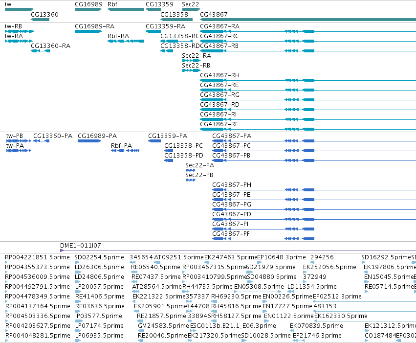Select protein CG13358-PD
This screenshot has height=343, width=416.
pyautogui.click(x=184, y=156)
